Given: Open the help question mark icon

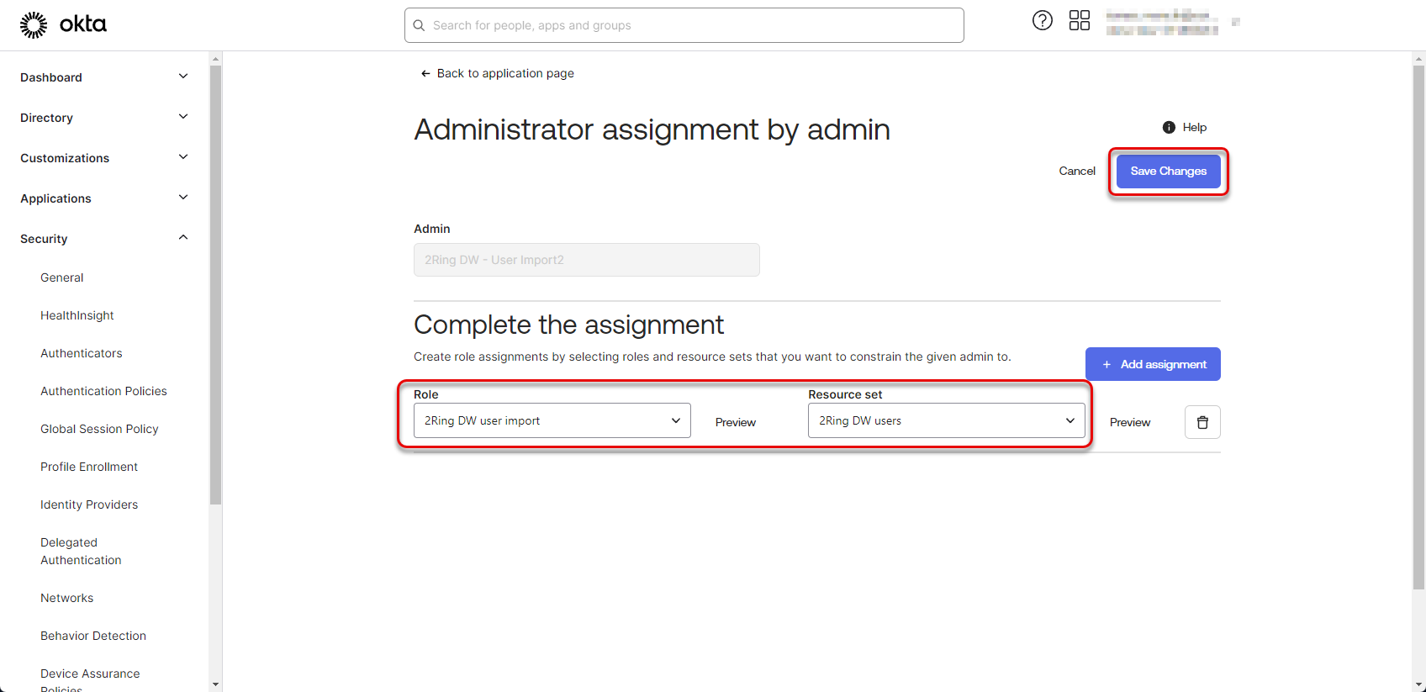Looking at the screenshot, I should coord(1042,21).
